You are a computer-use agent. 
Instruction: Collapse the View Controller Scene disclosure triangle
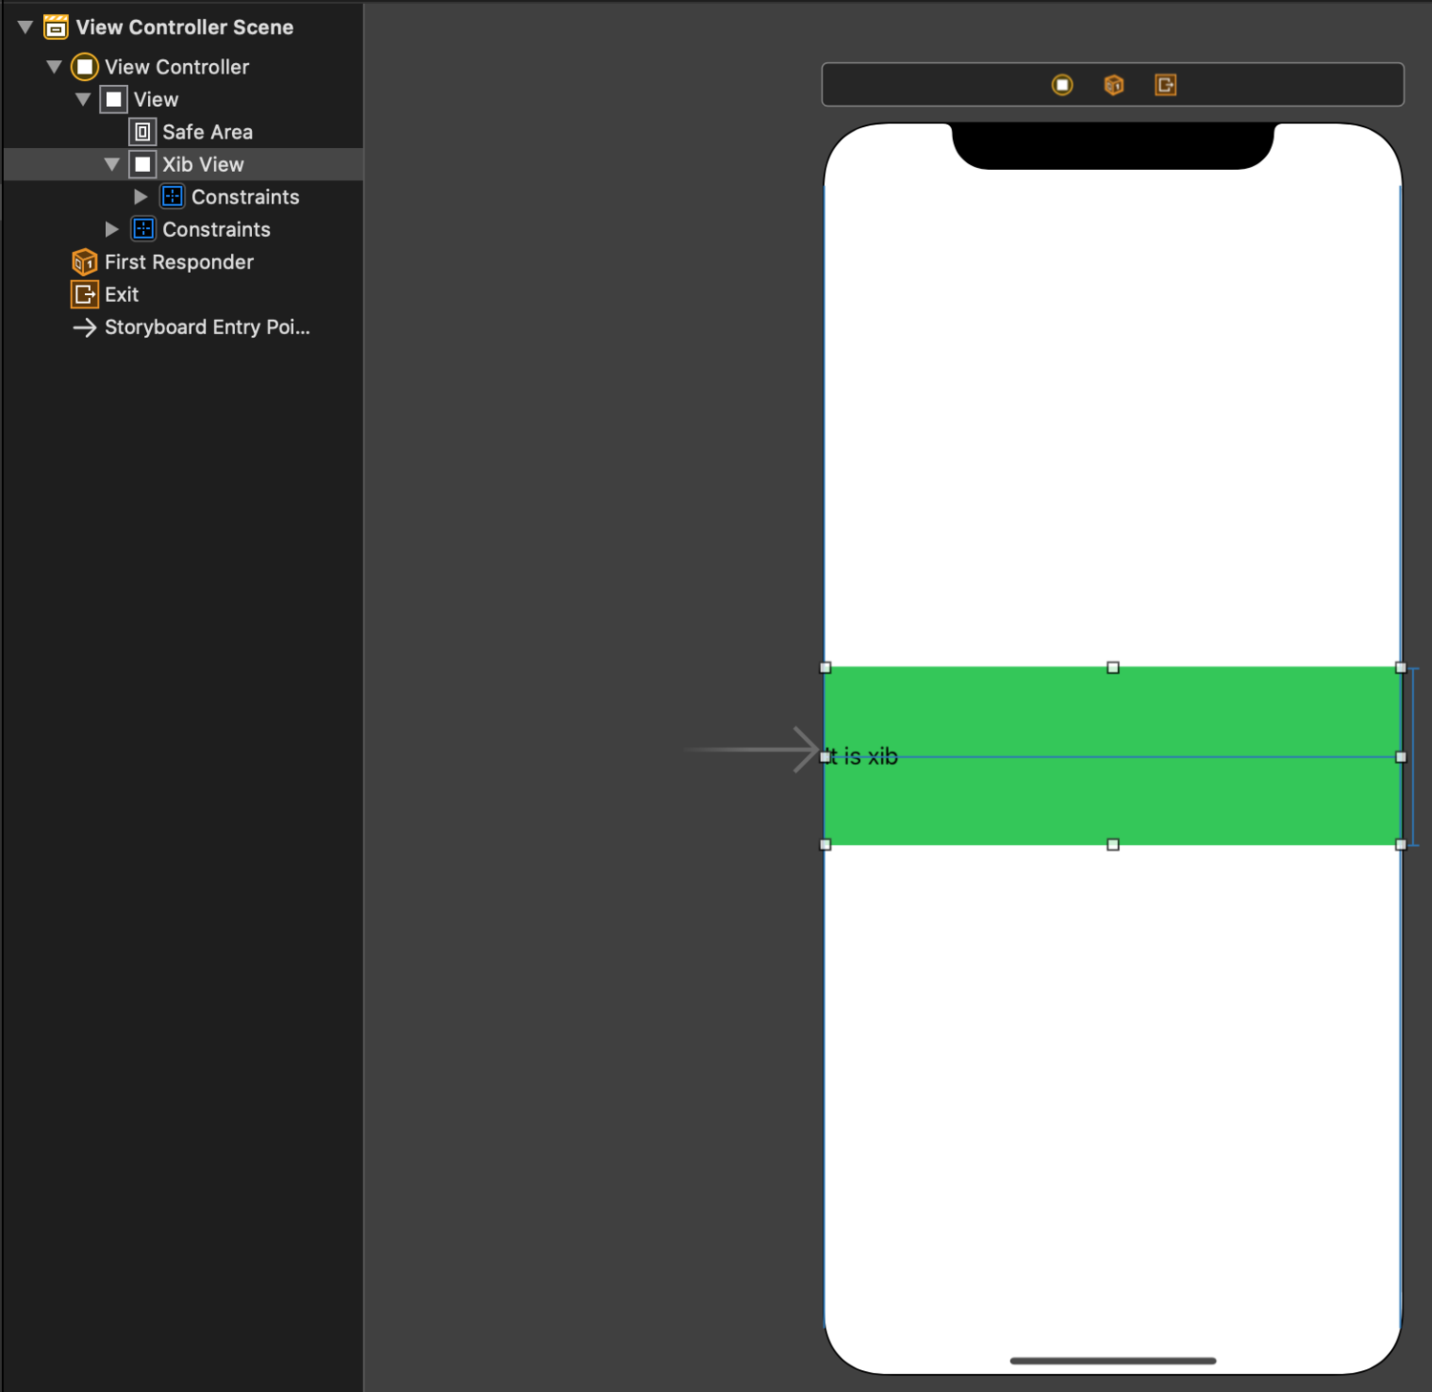coord(24,27)
